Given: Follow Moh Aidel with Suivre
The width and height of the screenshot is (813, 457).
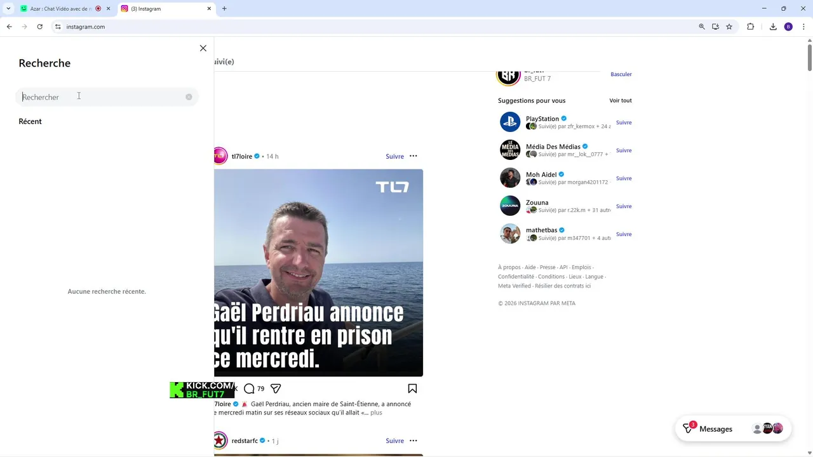Looking at the screenshot, I should click(x=624, y=178).
